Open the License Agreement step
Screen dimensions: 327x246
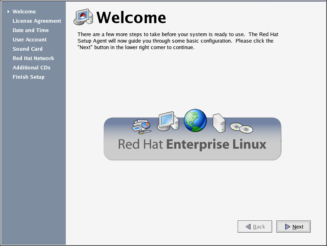(x=37, y=21)
